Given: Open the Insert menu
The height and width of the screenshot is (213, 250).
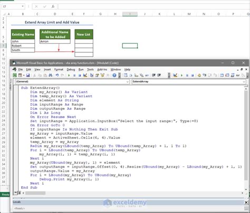Looking at the screenshot, I should tap(47, 69).
